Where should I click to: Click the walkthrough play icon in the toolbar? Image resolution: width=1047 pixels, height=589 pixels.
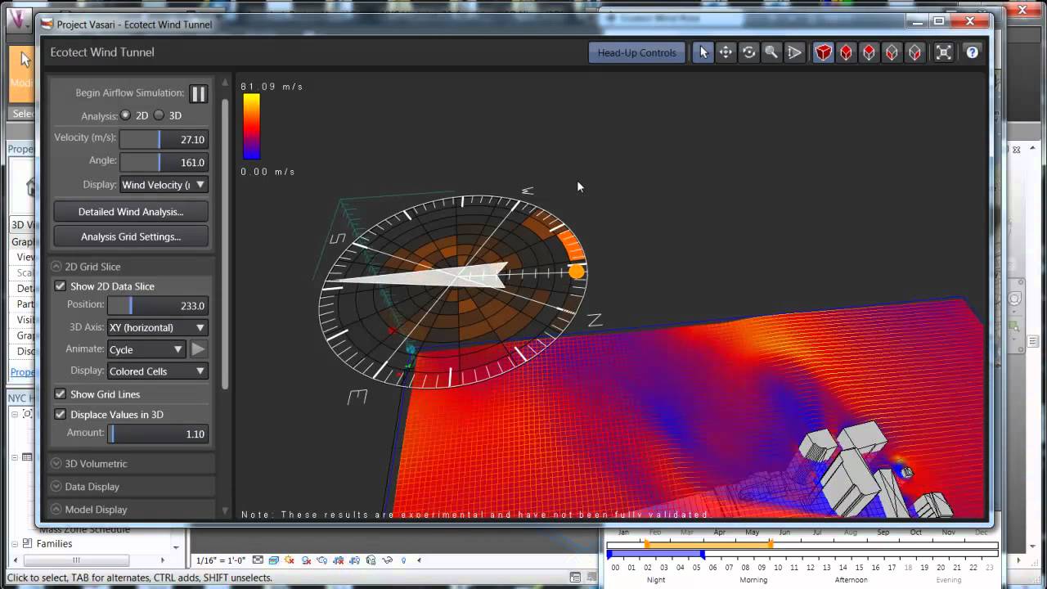pos(793,52)
